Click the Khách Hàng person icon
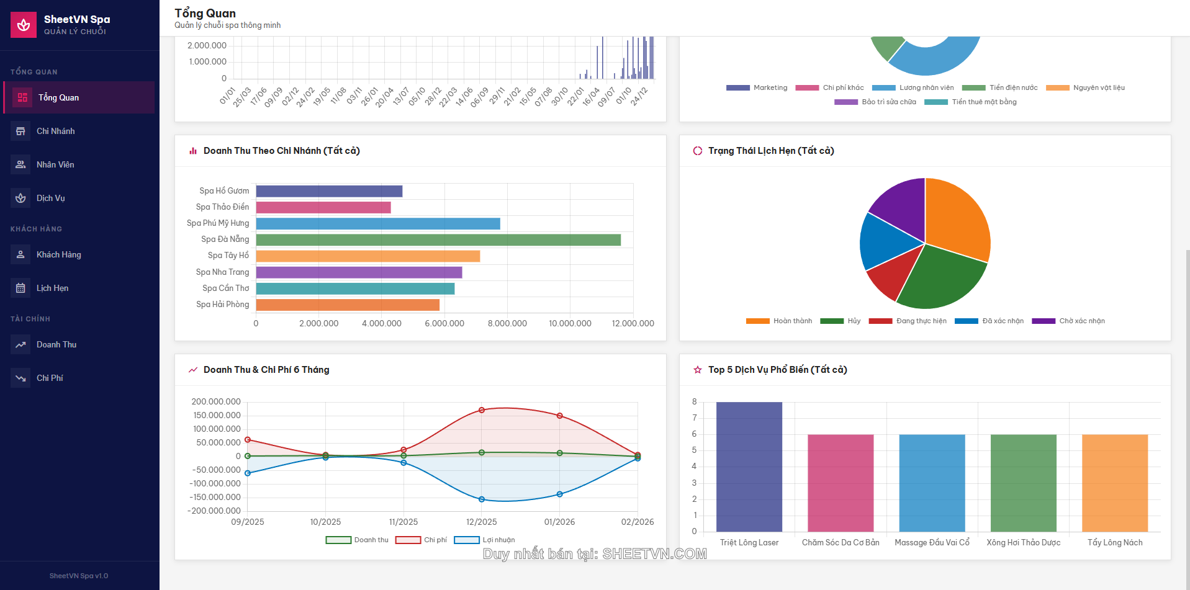 click(x=20, y=254)
